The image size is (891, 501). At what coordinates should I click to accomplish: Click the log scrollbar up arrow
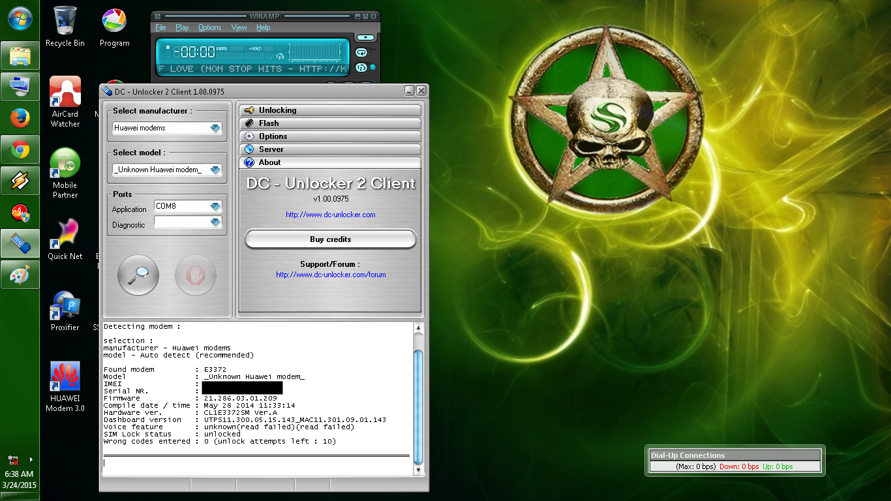point(419,329)
